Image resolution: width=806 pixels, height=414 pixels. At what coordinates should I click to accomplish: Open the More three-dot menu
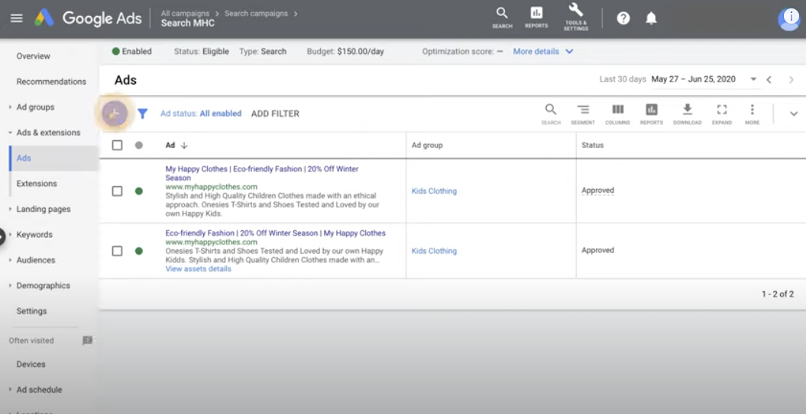tap(752, 114)
